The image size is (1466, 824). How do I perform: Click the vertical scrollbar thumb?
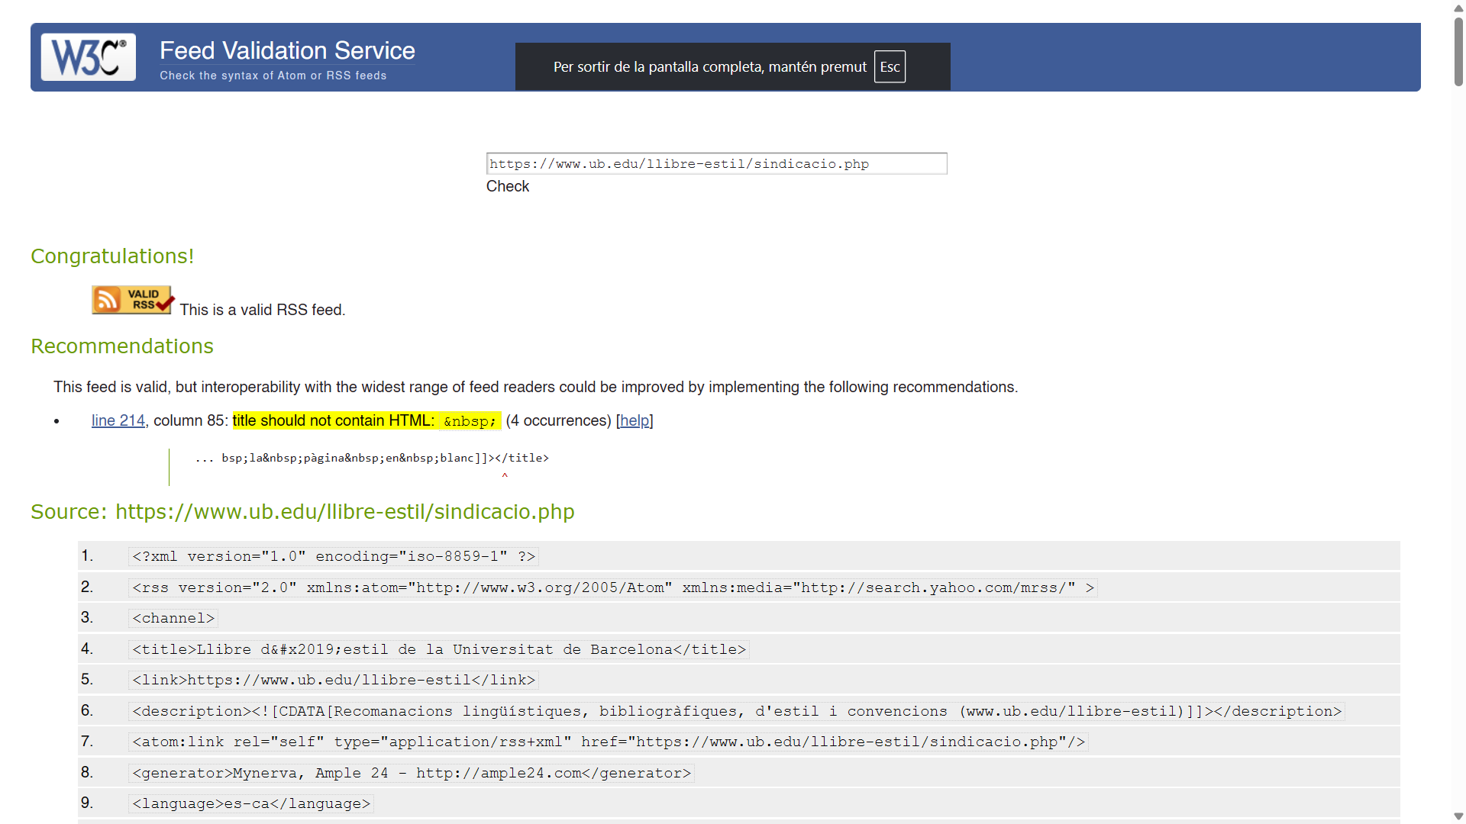coord(1458,51)
